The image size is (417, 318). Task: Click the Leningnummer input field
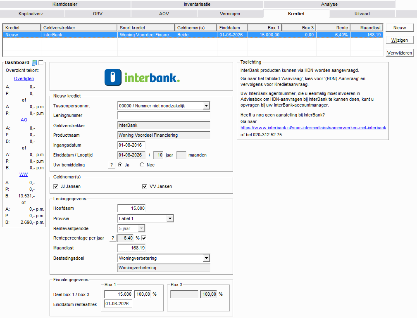(164, 115)
